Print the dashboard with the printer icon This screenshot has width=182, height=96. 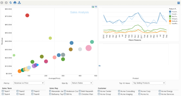point(15,3)
